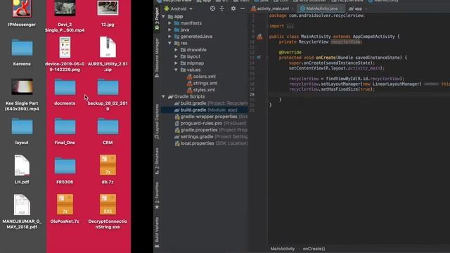Select build.gradle (Module: app) row
This screenshot has height=253, width=450.
click(204, 110)
